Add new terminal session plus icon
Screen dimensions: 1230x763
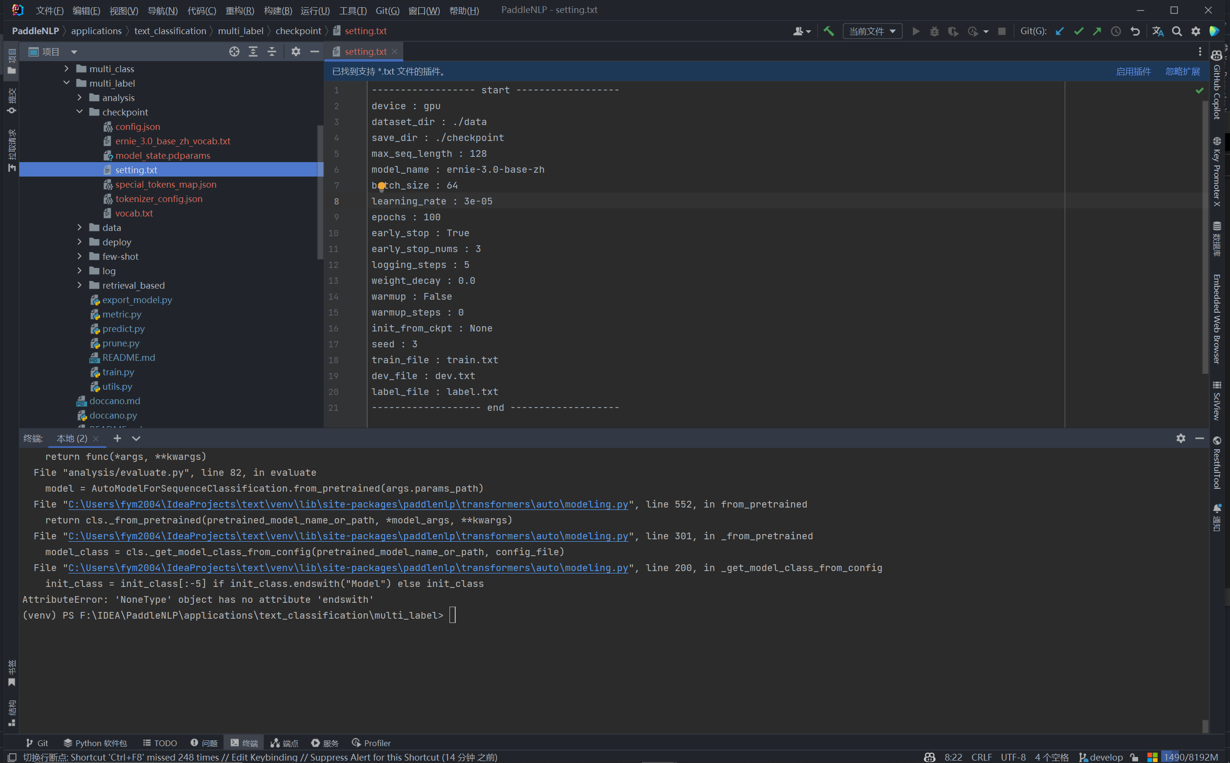[117, 438]
